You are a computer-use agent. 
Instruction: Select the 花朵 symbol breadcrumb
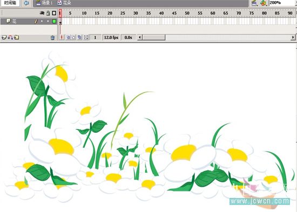pos(64,3)
